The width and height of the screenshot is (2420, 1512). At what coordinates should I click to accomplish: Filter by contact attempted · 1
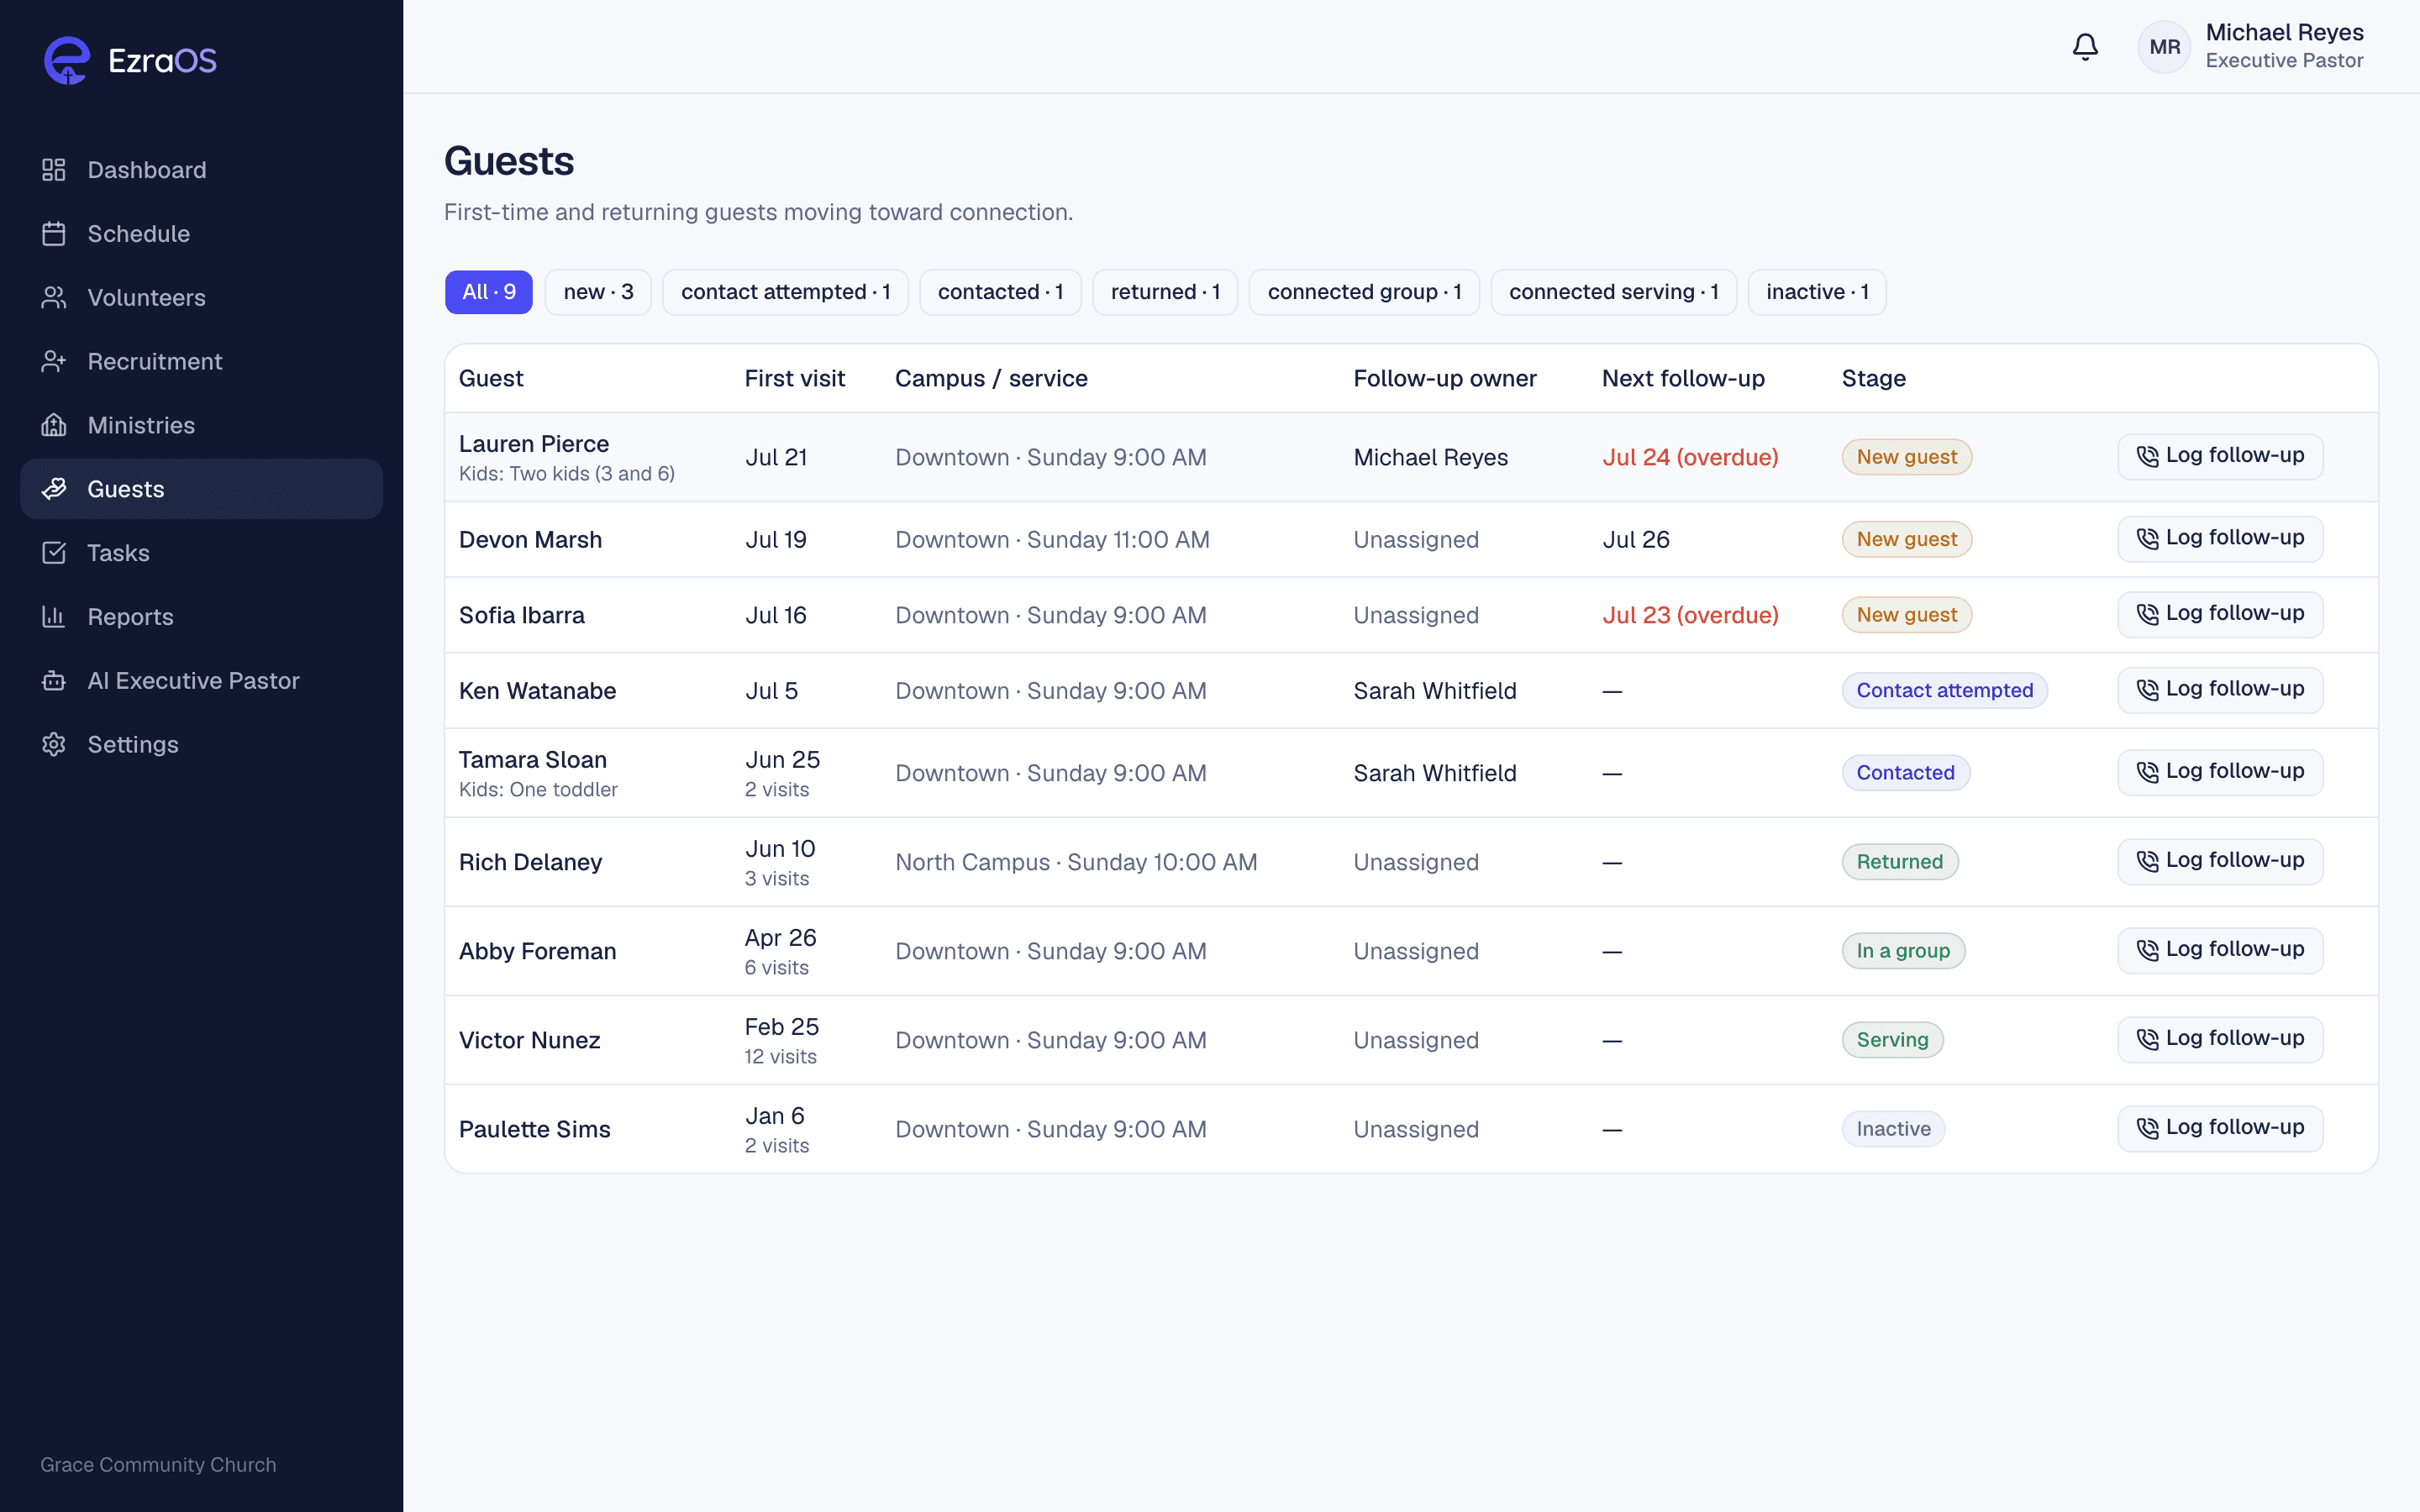(x=785, y=292)
